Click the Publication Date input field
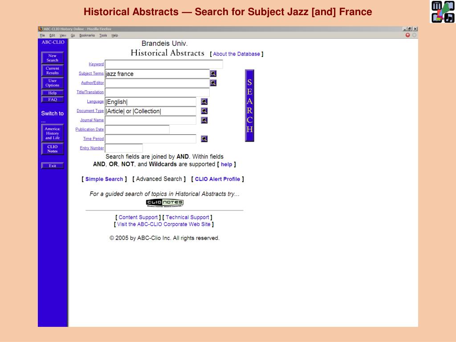The width and height of the screenshot is (456, 342). pos(137,130)
